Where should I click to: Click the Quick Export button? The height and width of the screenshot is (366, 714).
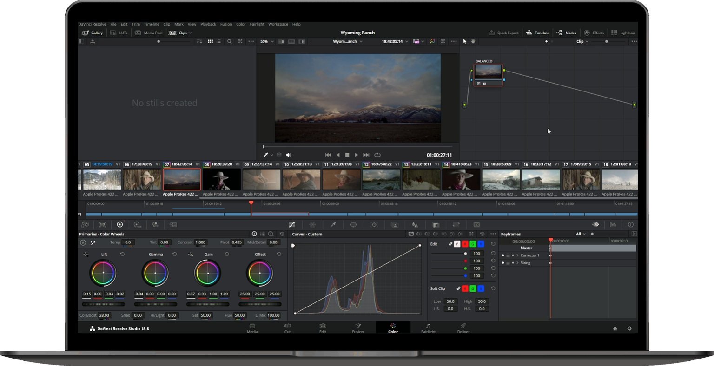503,33
